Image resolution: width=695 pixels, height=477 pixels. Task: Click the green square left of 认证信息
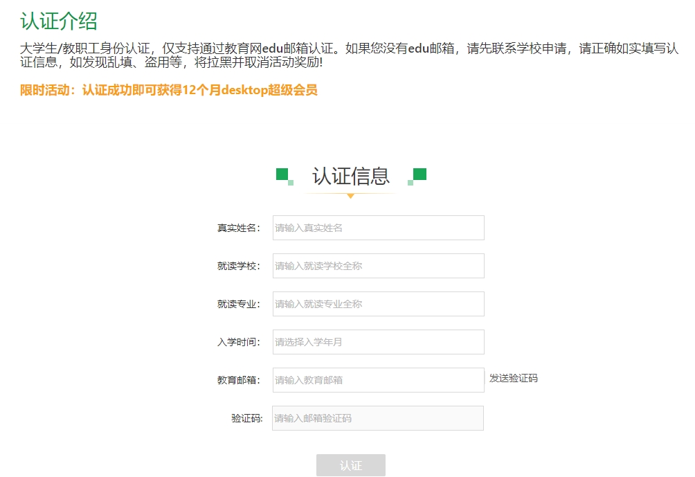pyautogui.click(x=282, y=174)
